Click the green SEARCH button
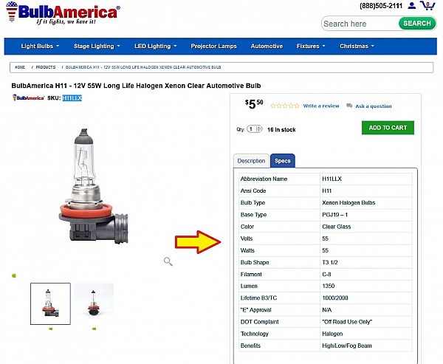Viewport: 443px width, 364px height. pos(417,24)
